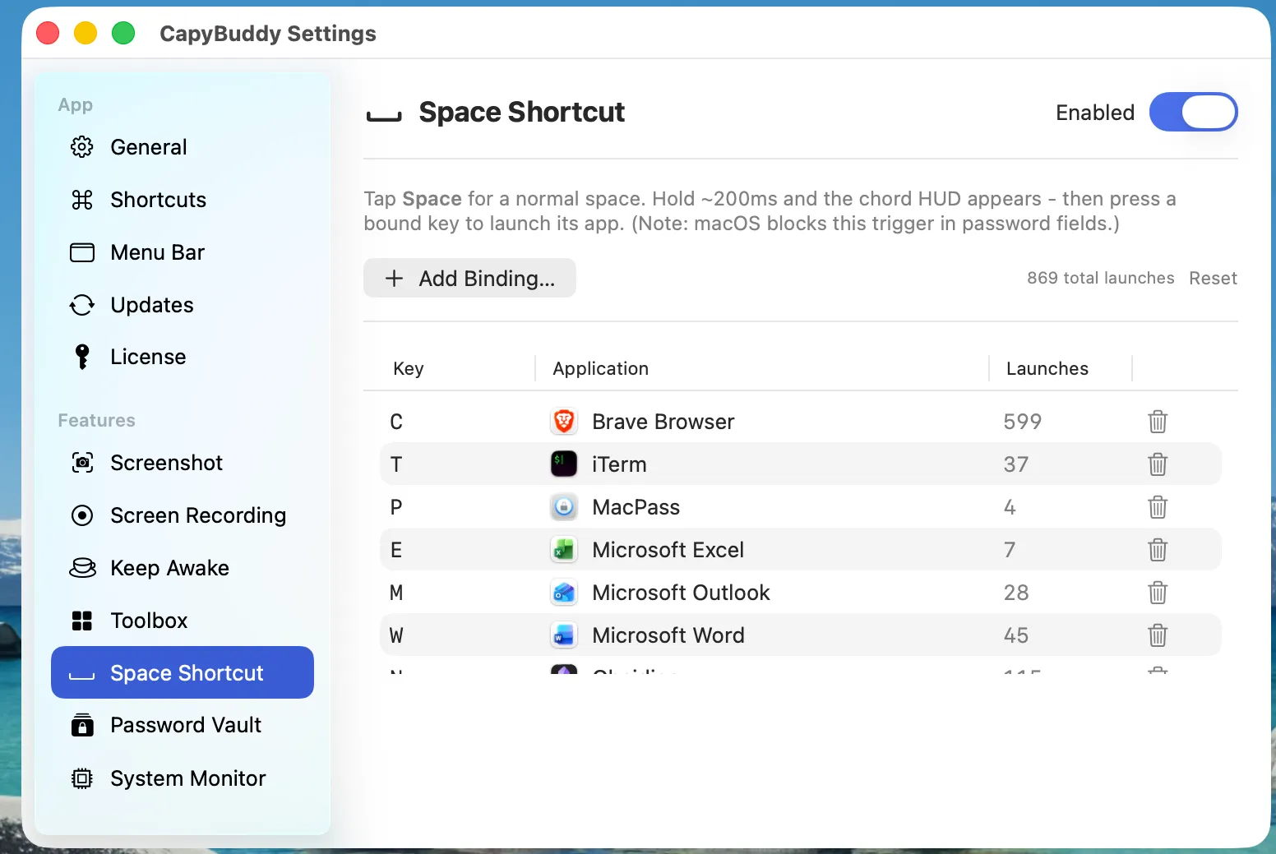Sort by the Application column header

(x=600, y=368)
